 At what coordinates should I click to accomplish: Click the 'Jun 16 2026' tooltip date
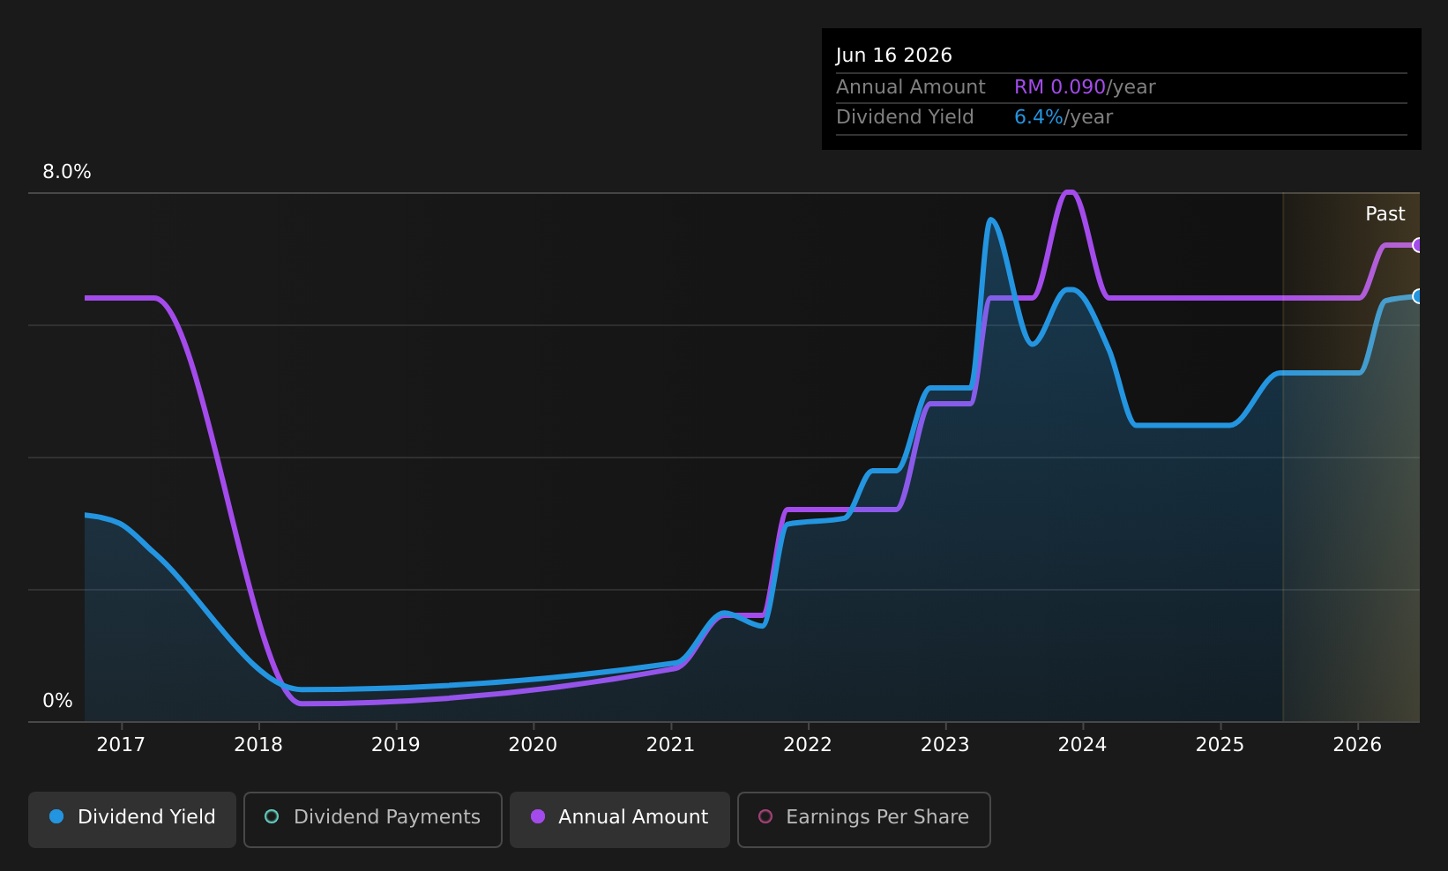pos(894,56)
